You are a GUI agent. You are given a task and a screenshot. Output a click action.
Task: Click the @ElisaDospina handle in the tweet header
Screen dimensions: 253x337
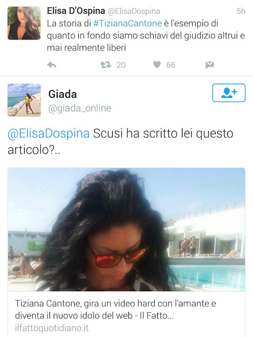tap(134, 12)
